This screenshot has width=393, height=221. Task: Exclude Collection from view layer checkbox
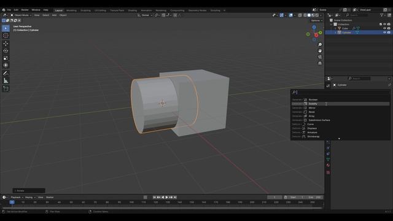(381, 25)
